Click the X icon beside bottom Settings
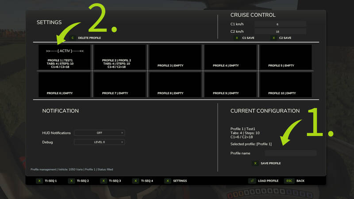 (168, 181)
